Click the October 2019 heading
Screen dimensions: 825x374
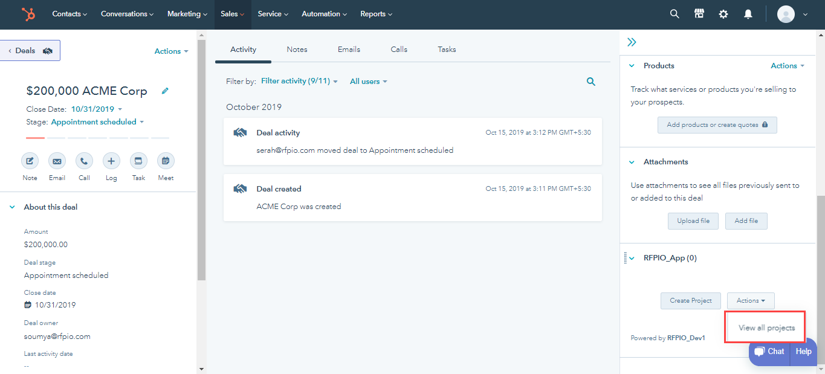(x=254, y=107)
